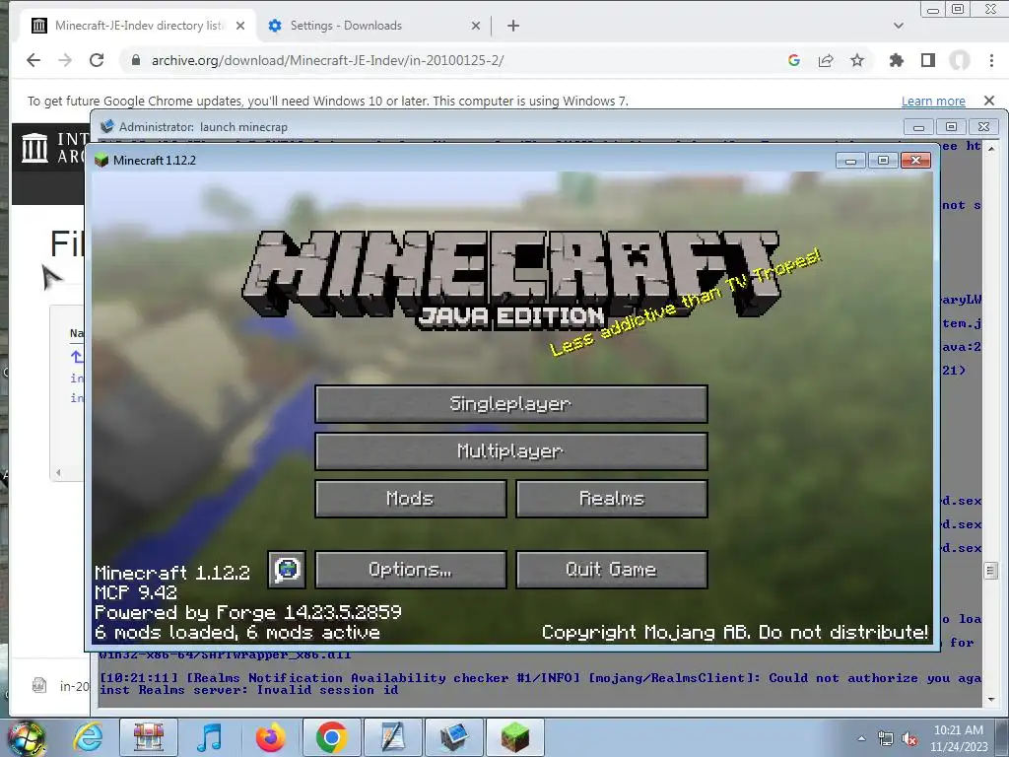The width and height of the screenshot is (1009, 757).
Task: Click the in-20 download item in Chrome bar
Action: 61,686
